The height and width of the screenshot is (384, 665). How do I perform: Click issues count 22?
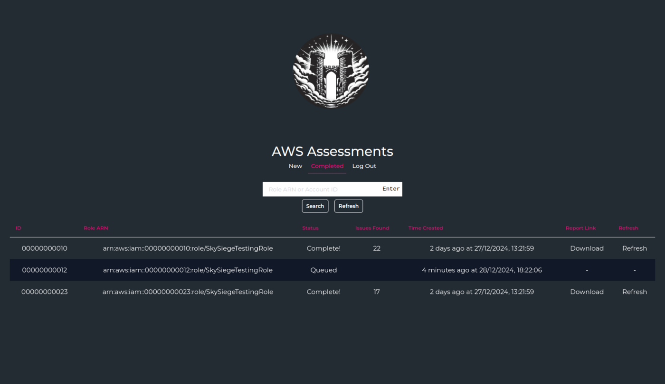(377, 248)
